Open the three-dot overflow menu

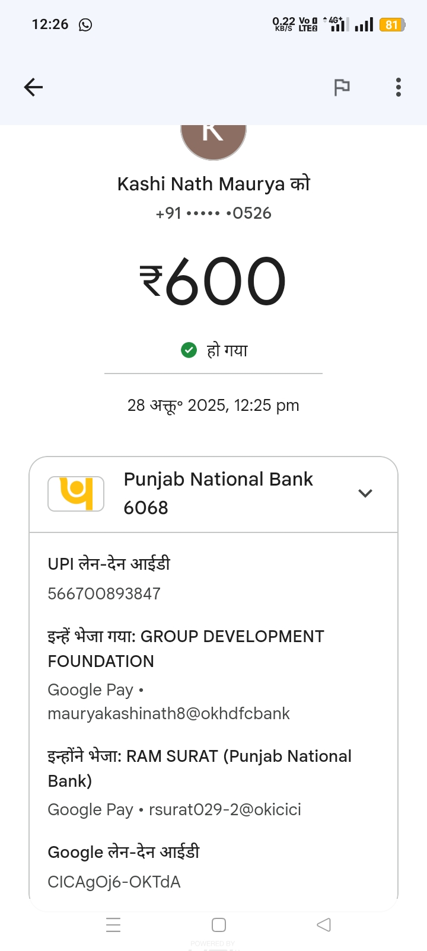coord(399,88)
